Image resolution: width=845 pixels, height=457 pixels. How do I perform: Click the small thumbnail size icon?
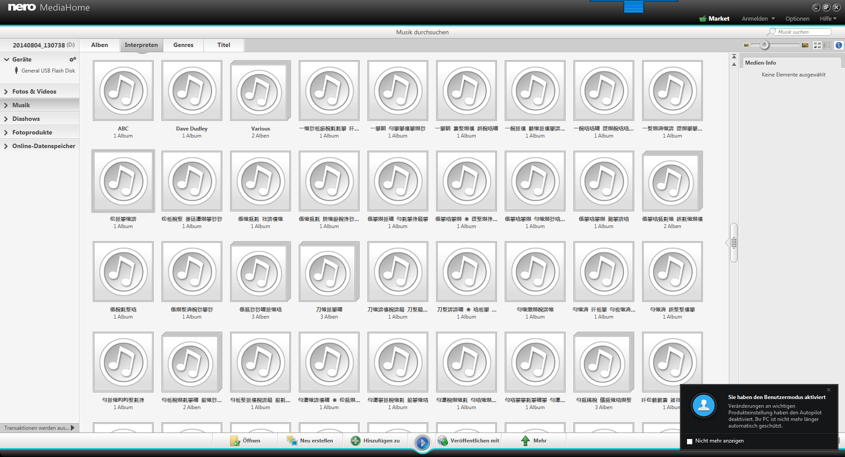(746, 45)
